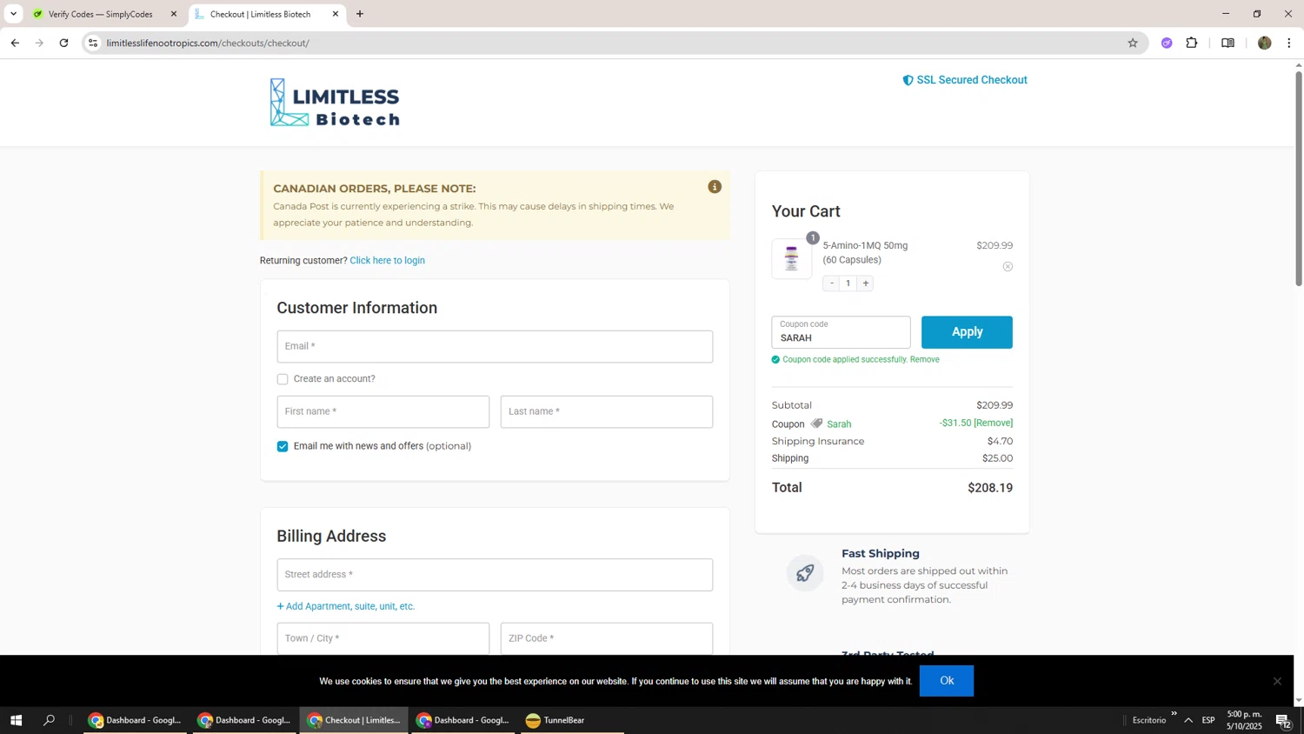Uncheck Email me with news and offers
The image size is (1304, 734).
(x=283, y=446)
